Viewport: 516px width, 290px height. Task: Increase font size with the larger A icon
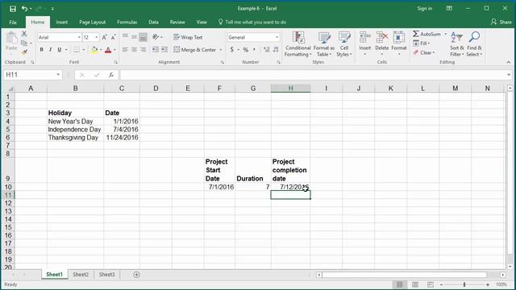(104, 38)
